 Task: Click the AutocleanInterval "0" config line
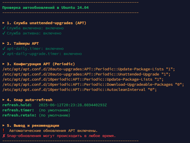(x=80, y=90)
